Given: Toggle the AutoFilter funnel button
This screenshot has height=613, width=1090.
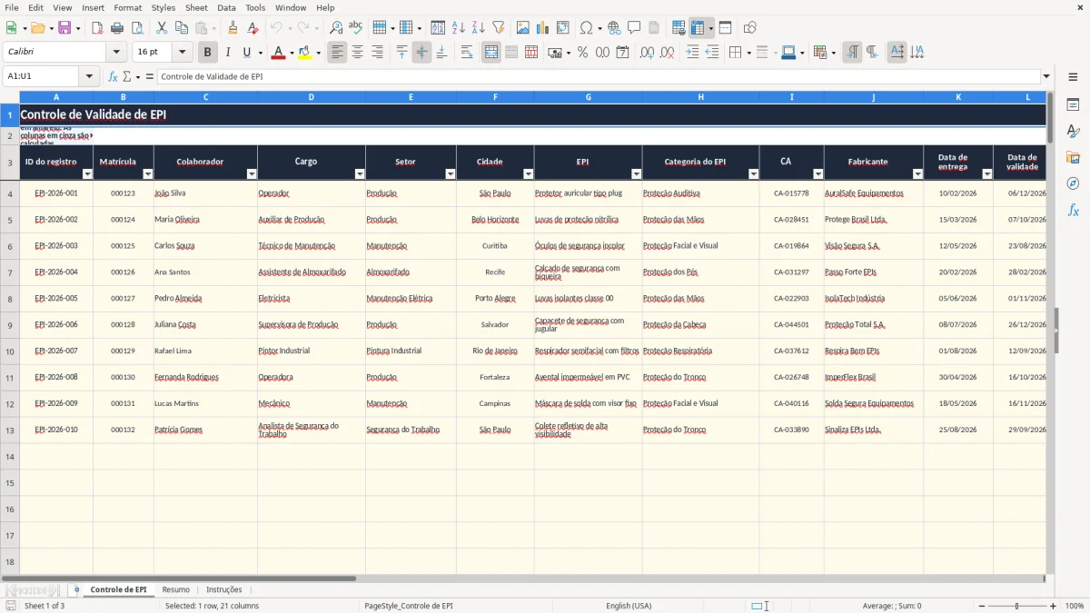Looking at the screenshot, I should click(x=498, y=28).
